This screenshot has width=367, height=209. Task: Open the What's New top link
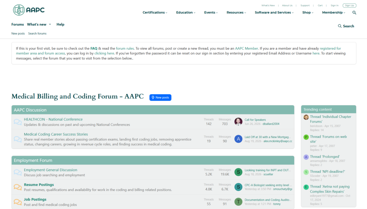(268, 5)
